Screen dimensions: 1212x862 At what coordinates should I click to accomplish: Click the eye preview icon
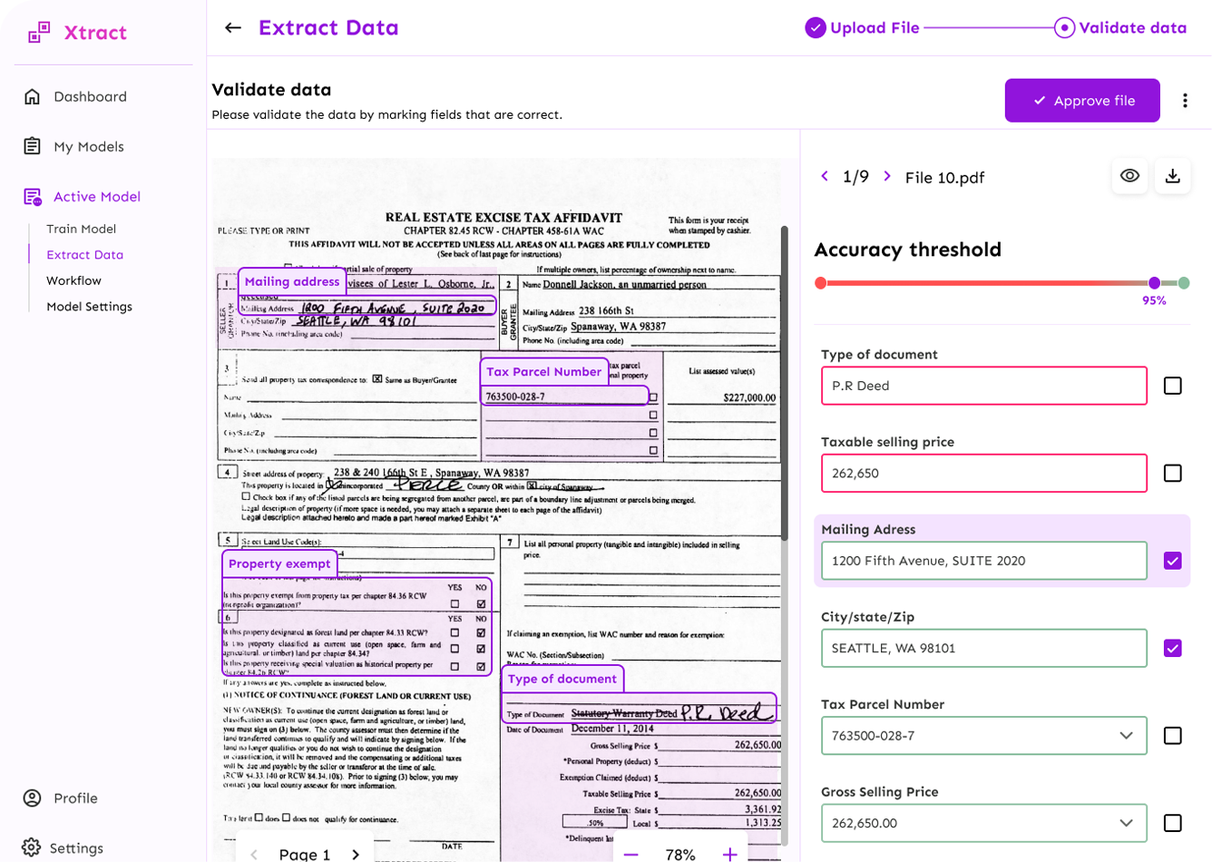point(1129,176)
